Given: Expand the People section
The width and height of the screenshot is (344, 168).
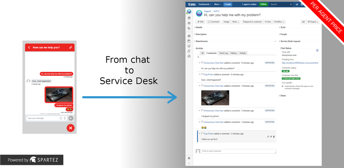Looking at the screenshot, I should point(283,34).
